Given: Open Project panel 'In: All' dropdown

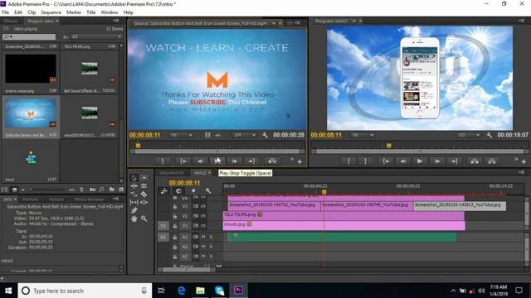Looking at the screenshot, I should pos(96,36).
